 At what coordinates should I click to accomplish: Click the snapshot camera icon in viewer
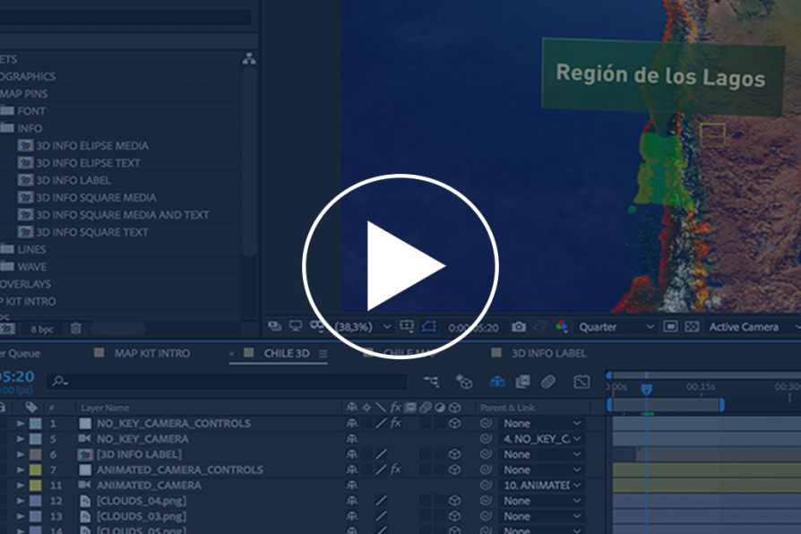click(x=519, y=327)
